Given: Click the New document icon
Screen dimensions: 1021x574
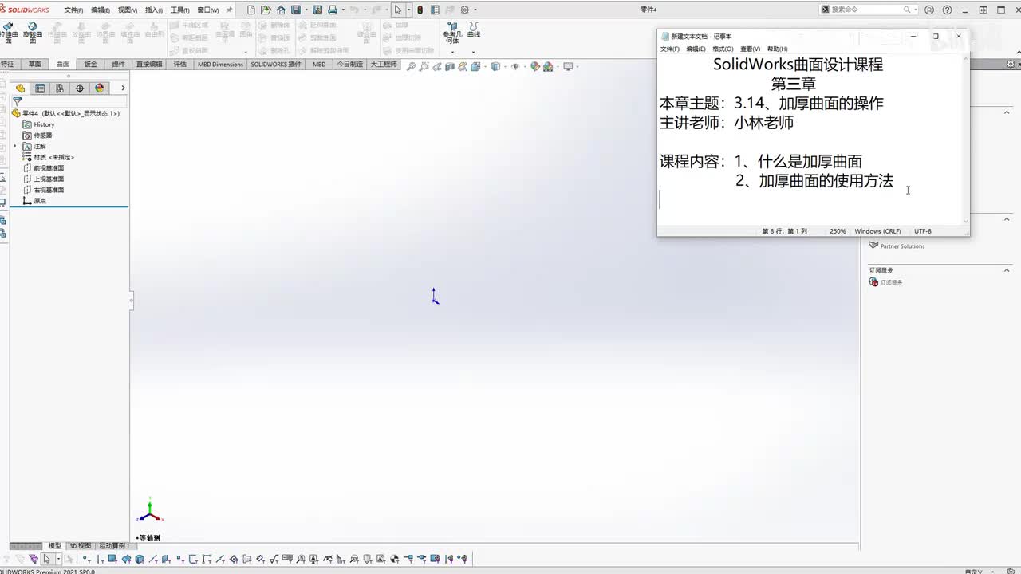Looking at the screenshot, I should [251, 10].
